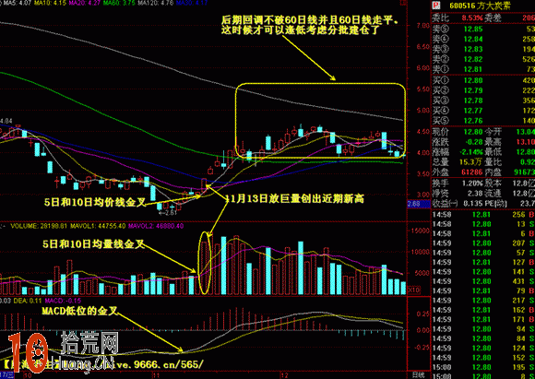Select the 14:59 tick with volume 127
The image size is (535, 379).
pyautogui.click(x=483, y=262)
